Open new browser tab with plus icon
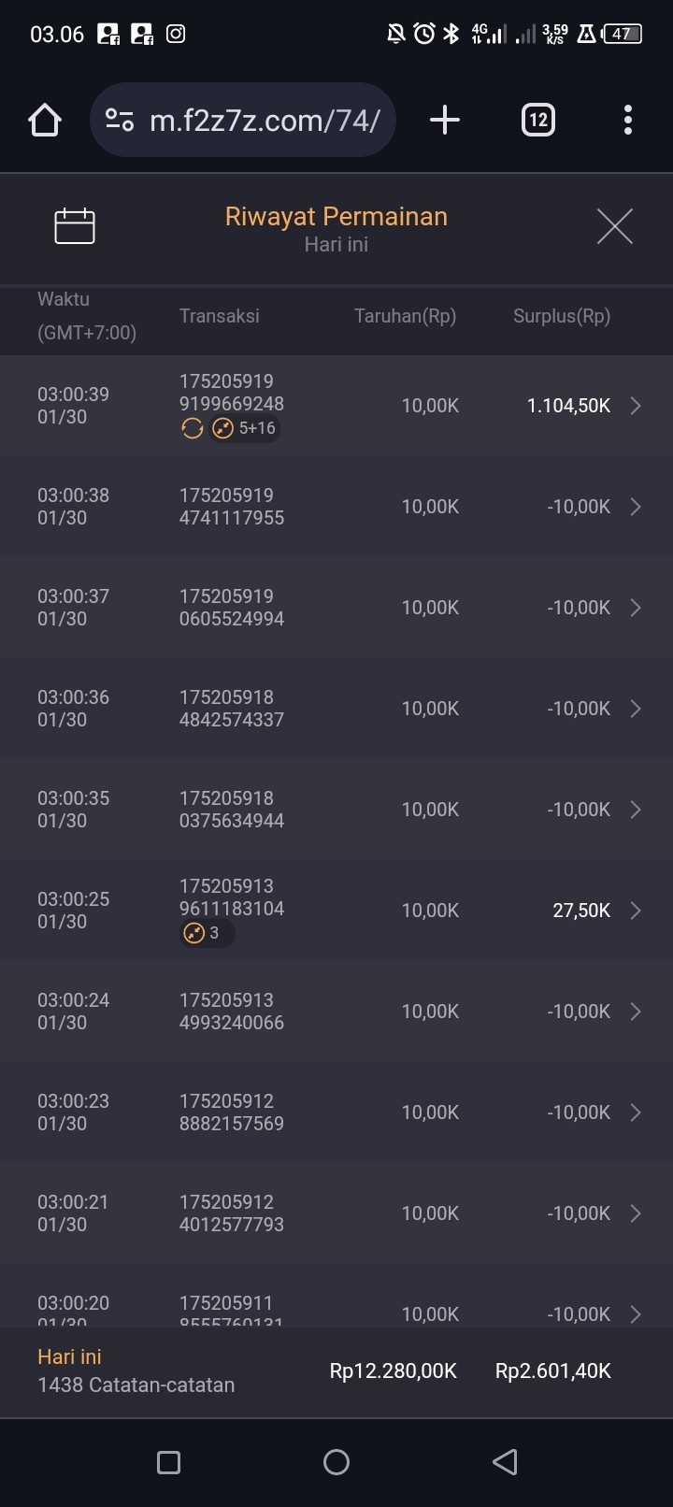Viewport: 673px width, 1507px height. pos(445,120)
